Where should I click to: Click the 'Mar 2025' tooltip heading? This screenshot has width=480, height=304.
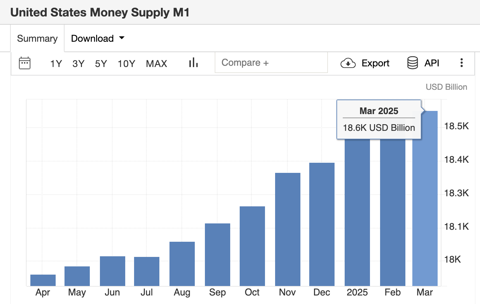(x=379, y=111)
